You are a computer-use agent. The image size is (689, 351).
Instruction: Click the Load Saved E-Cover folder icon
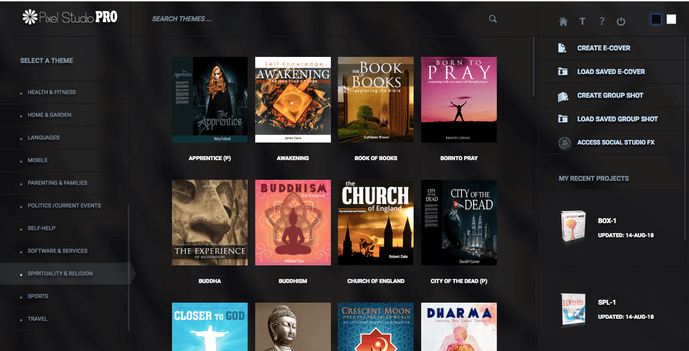tap(562, 72)
